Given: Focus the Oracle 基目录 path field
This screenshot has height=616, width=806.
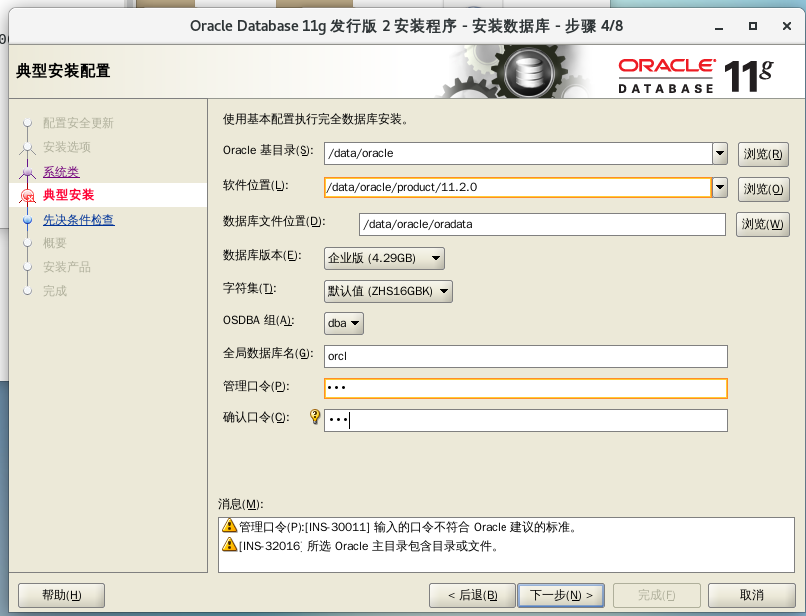Looking at the screenshot, I should 518,153.
